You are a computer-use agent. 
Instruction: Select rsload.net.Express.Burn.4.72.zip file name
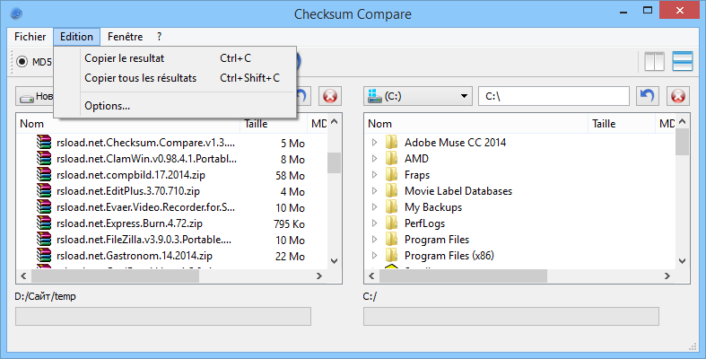tap(130, 223)
